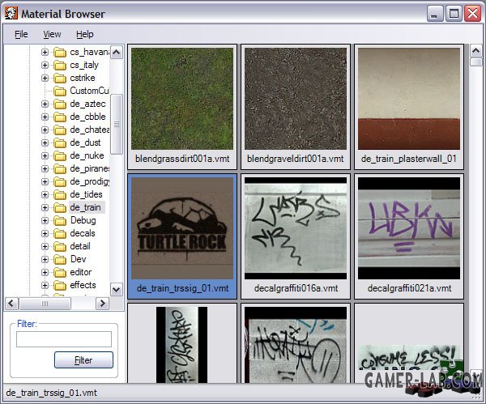Click the de_chateau folder icon
The height and width of the screenshot is (404, 486).
coord(60,130)
